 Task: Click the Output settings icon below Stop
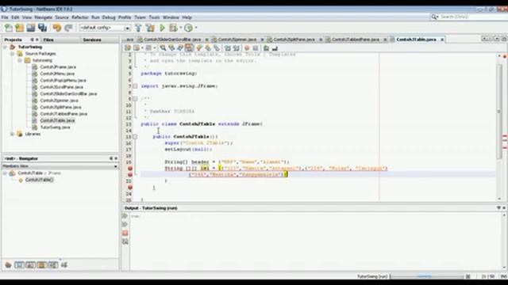[125, 241]
